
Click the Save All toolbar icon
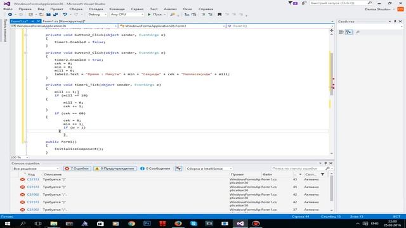55,15
